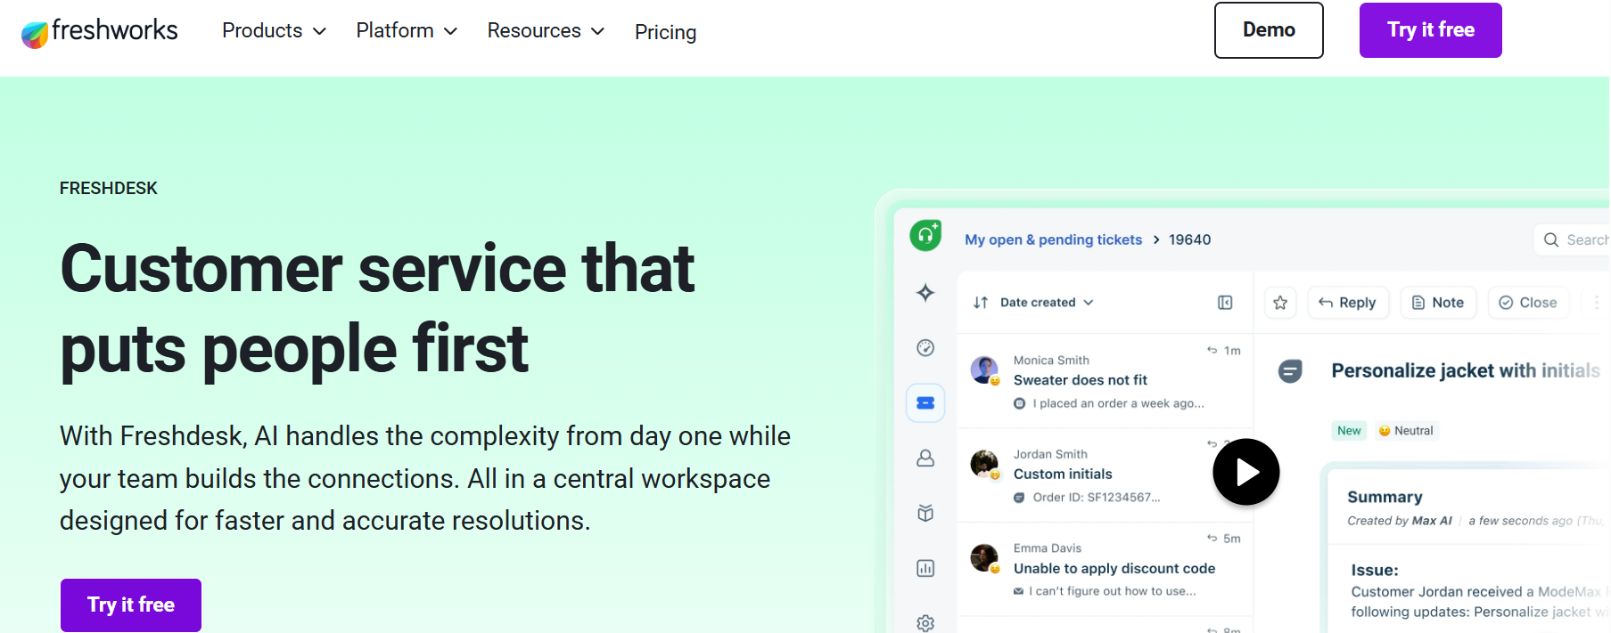Open Jordan Smith's Custom initials ticket

pyautogui.click(x=1105, y=475)
